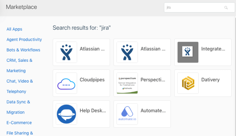This screenshot has height=136, width=236.
Task: Click the Cloudpipes app title
Action: tap(92, 80)
